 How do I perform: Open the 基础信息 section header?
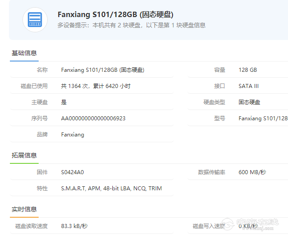point(24,53)
